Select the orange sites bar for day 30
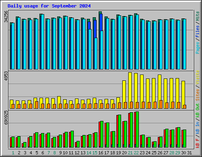The image size is (202, 157). tap(185, 107)
